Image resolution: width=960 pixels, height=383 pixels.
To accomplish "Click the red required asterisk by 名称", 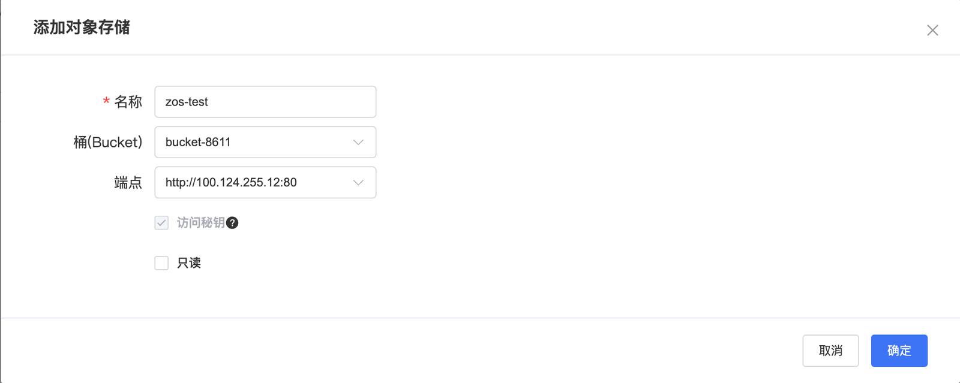I will pos(106,102).
